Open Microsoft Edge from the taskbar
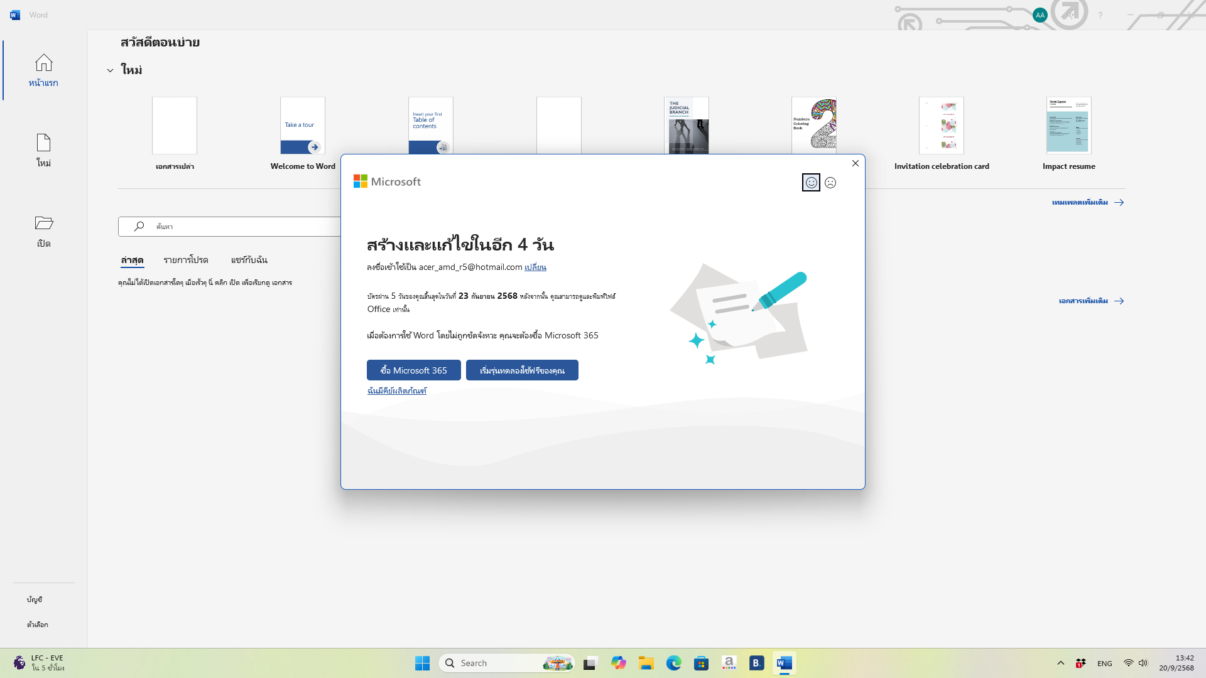This screenshot has width=1206, height=678. point(674,663)
